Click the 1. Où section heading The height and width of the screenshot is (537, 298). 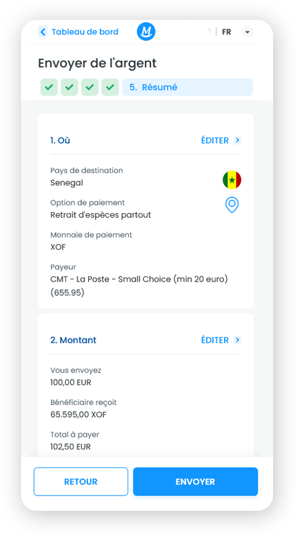(60, 140)
